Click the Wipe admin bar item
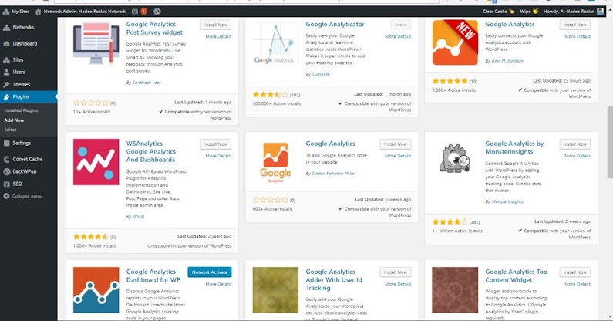Image resolution: width=613 pixels, height=321 pixels. [529, 12]
